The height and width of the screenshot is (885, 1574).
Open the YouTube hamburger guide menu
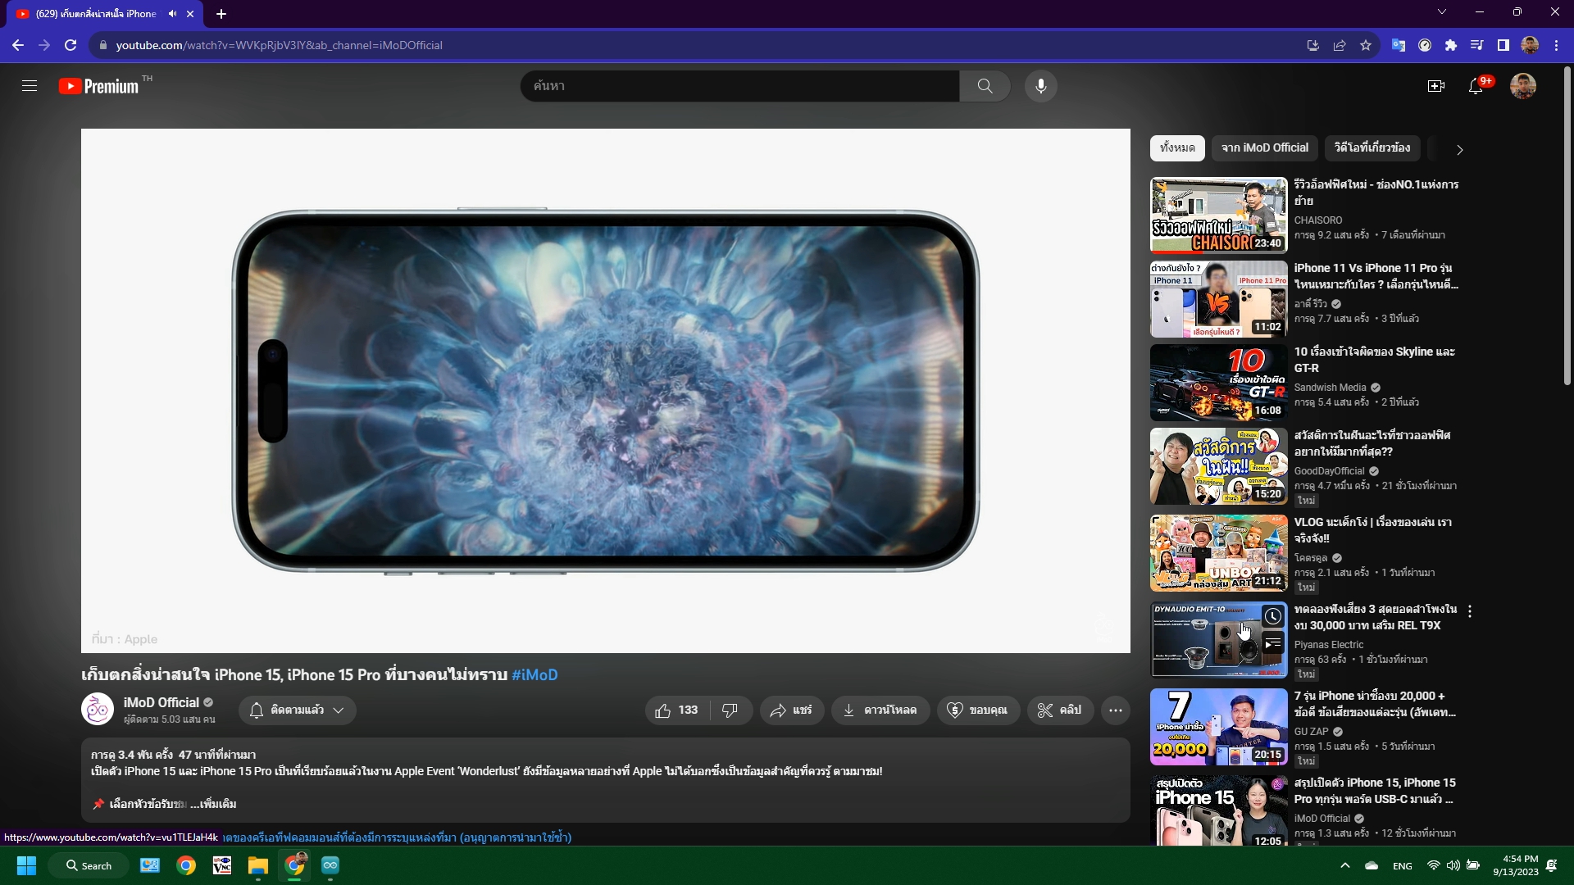(x=30, y=86)
